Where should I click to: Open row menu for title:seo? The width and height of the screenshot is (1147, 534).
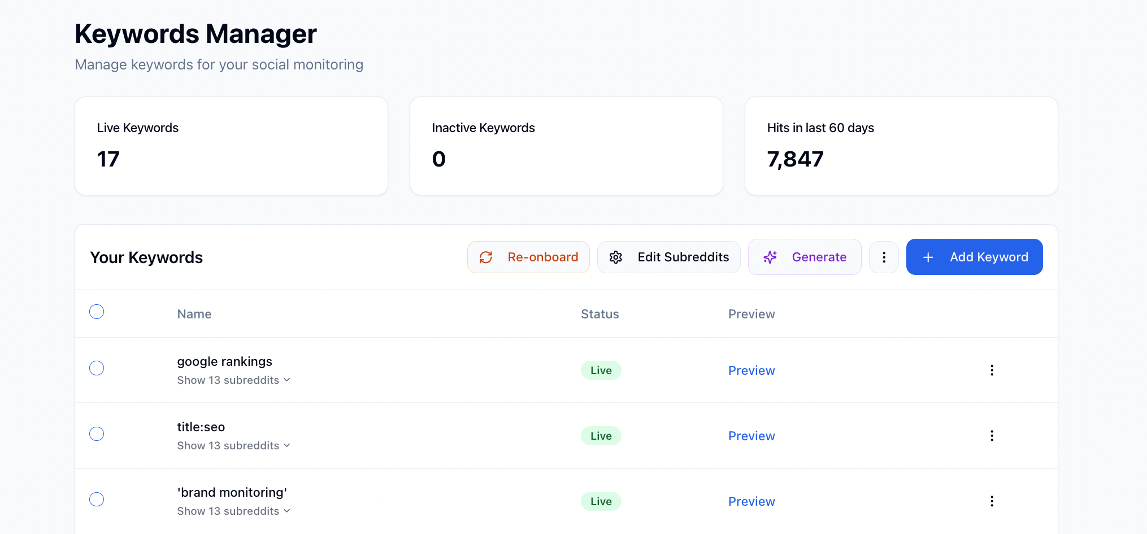point(992,436)
